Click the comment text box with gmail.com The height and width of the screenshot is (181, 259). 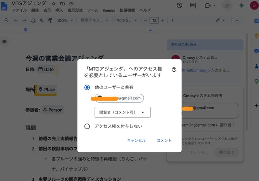pos(210,111)
